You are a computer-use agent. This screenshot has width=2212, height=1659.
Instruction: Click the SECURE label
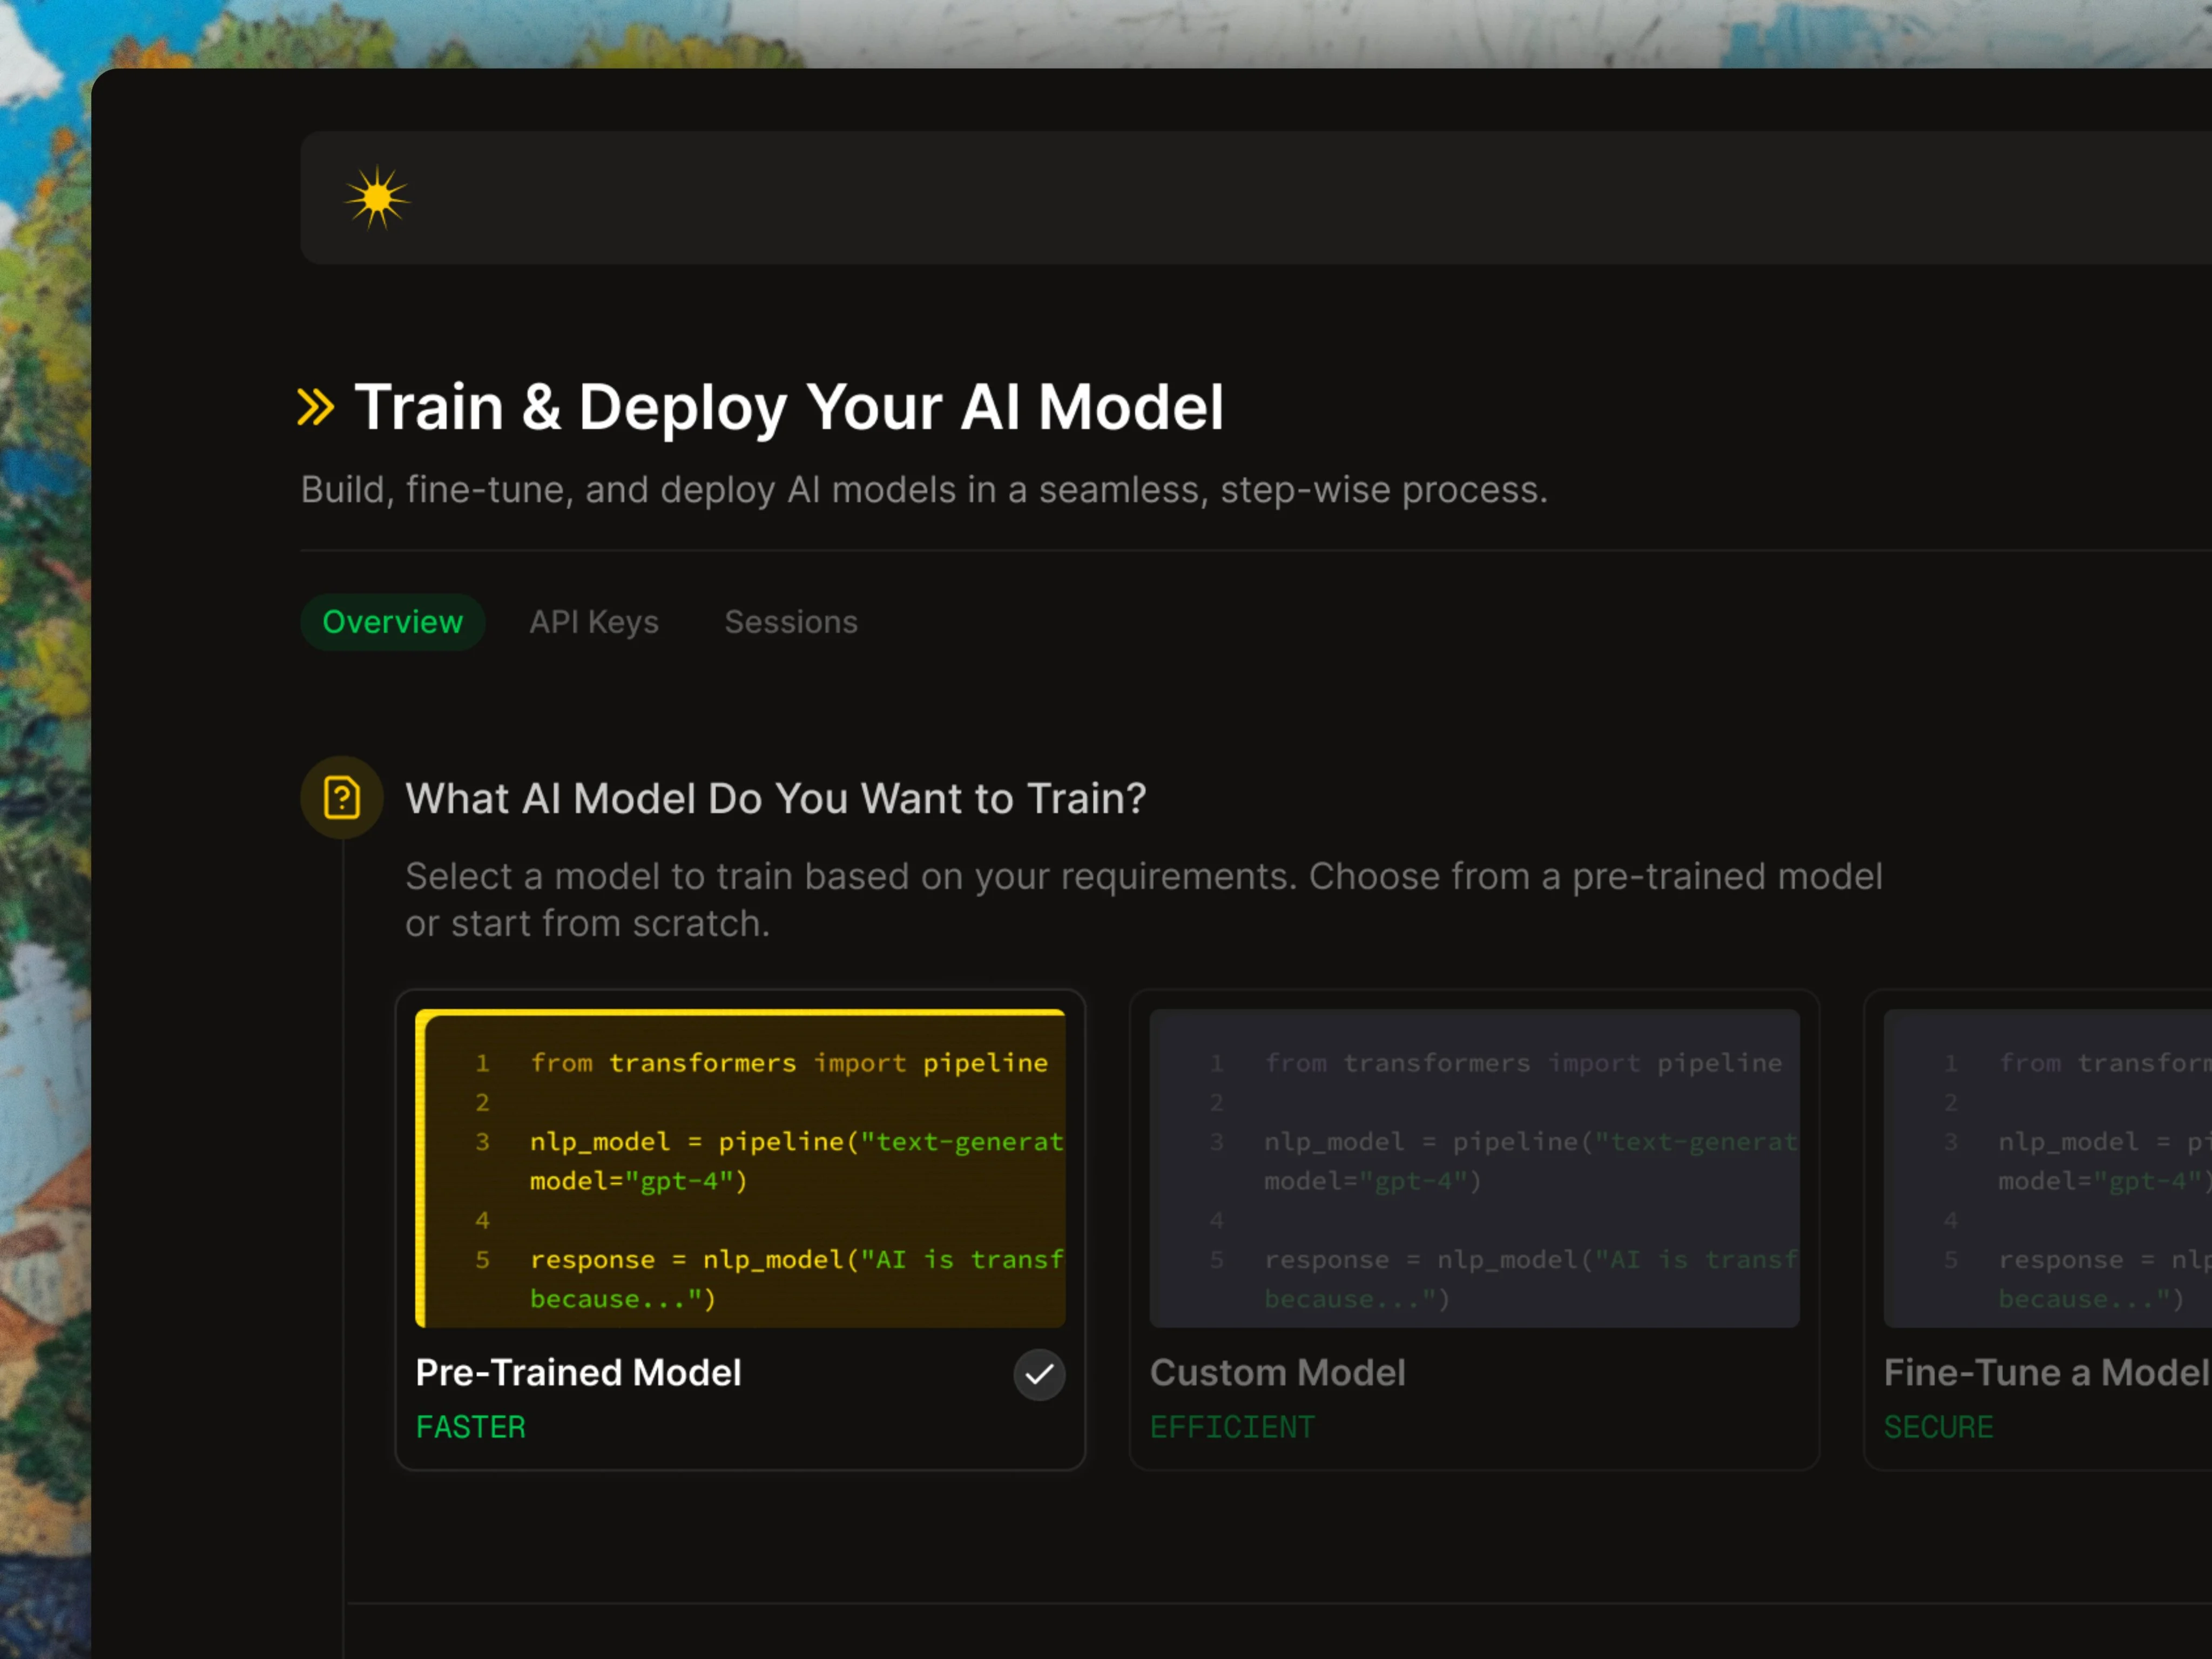(x=1939, y=1427)
